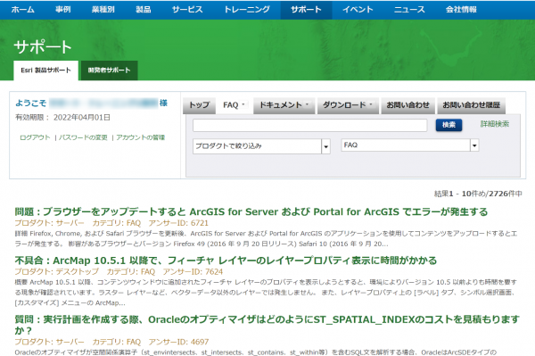Click the パスワードの変更 link
The image size is (535, 356).
pyautogui.click(x=83, y=137)
